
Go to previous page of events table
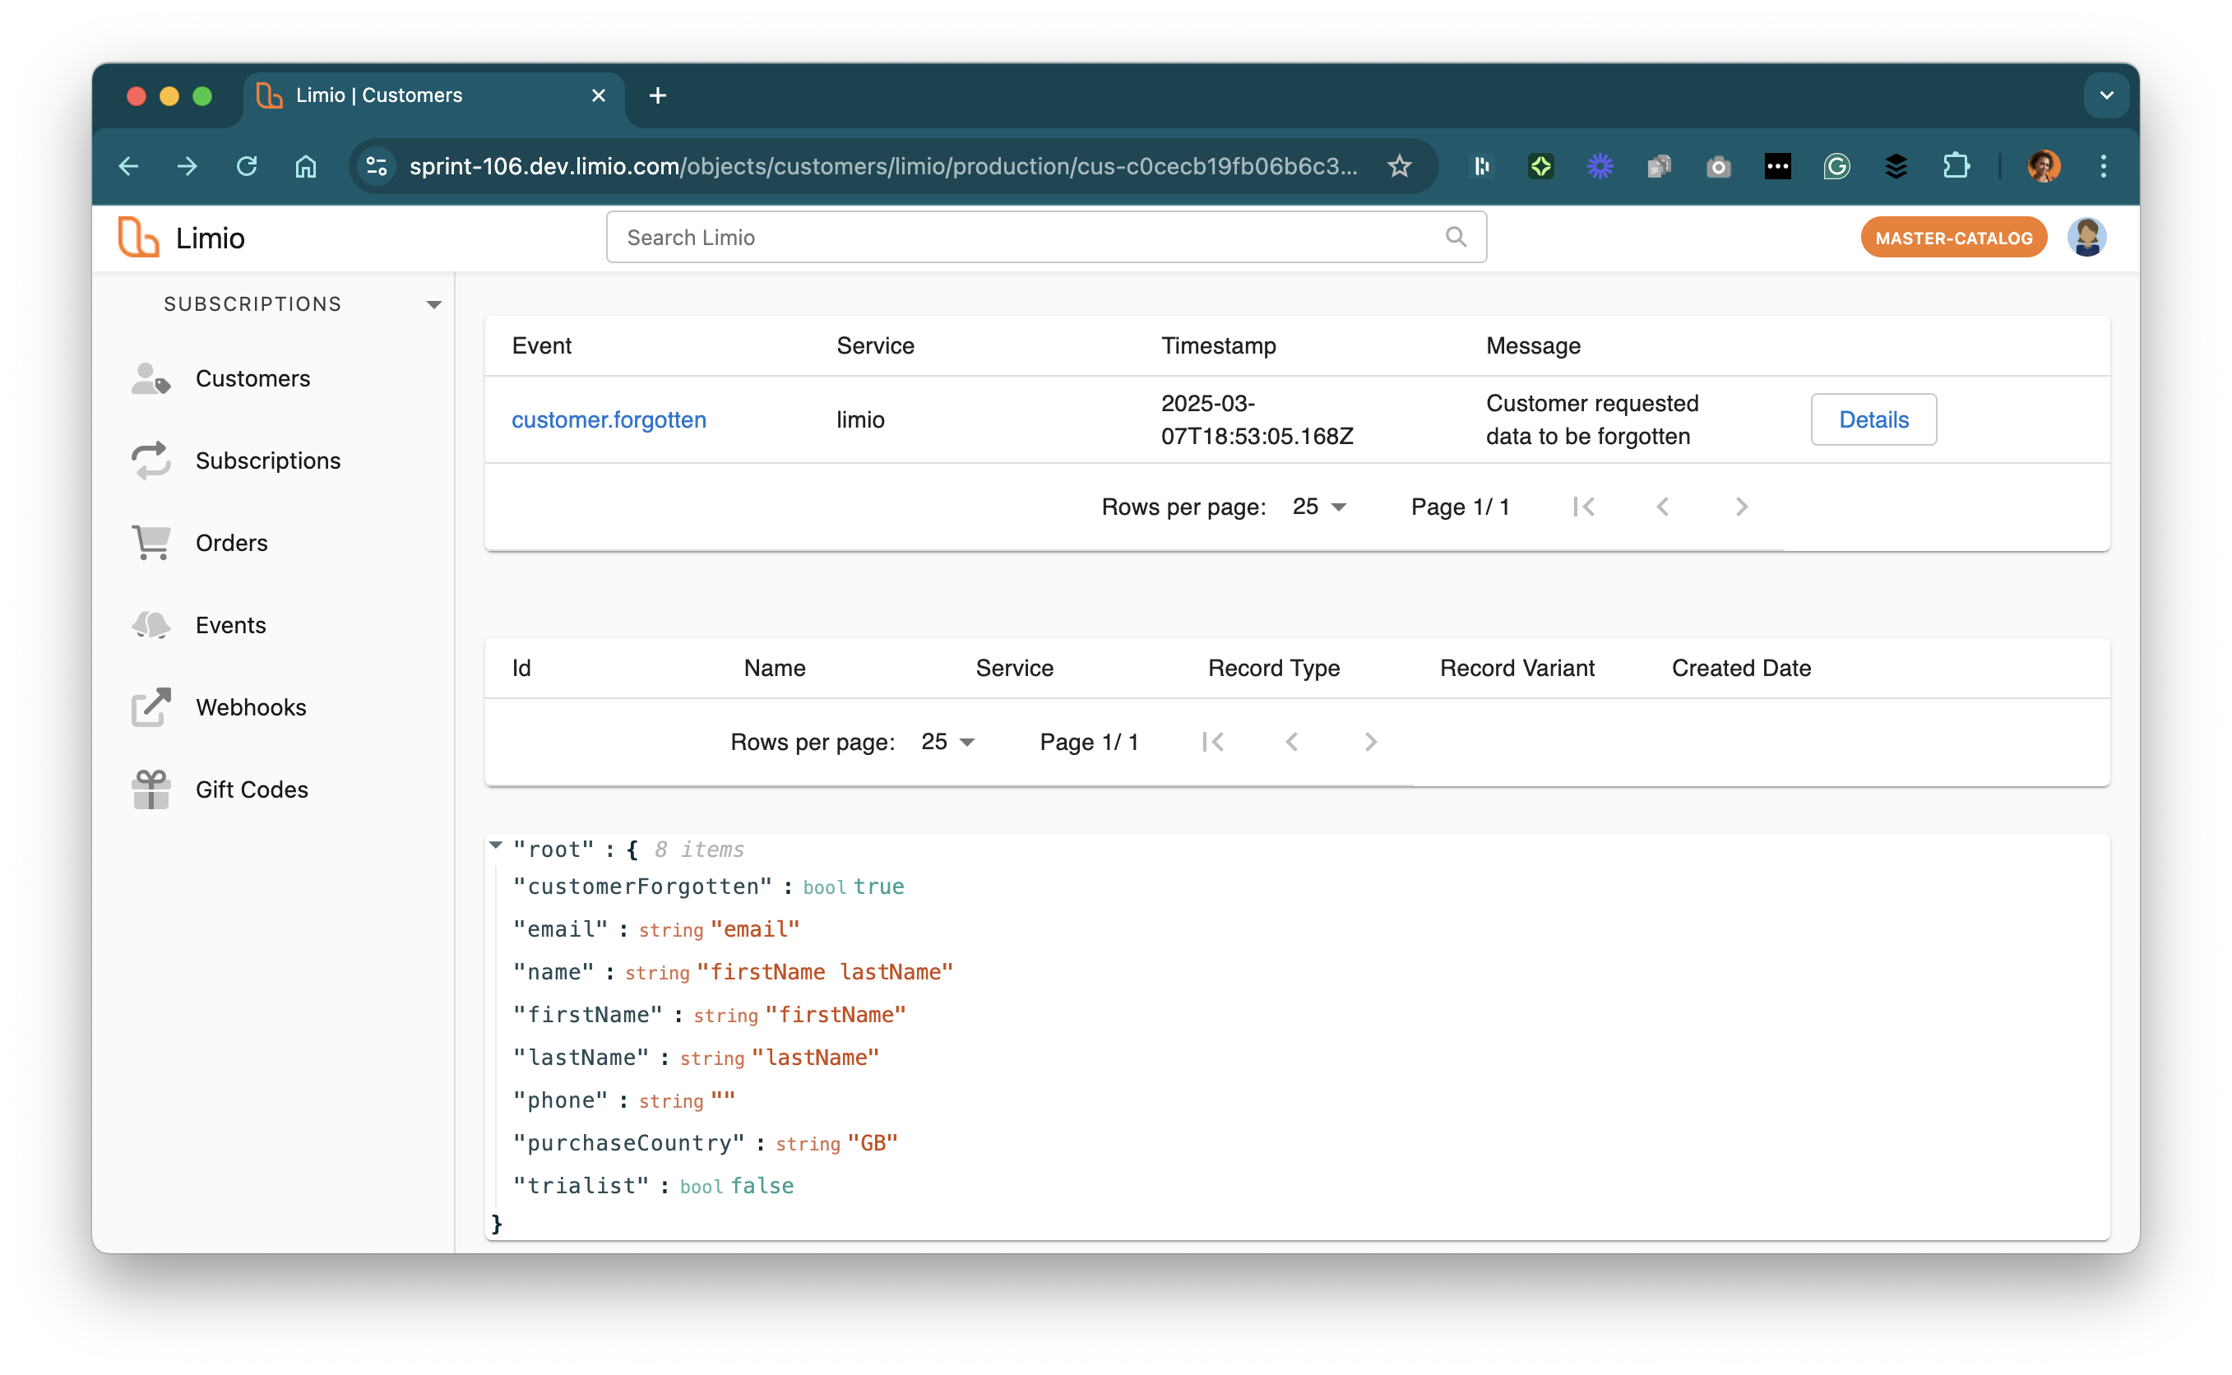[x=1663, y=507]
